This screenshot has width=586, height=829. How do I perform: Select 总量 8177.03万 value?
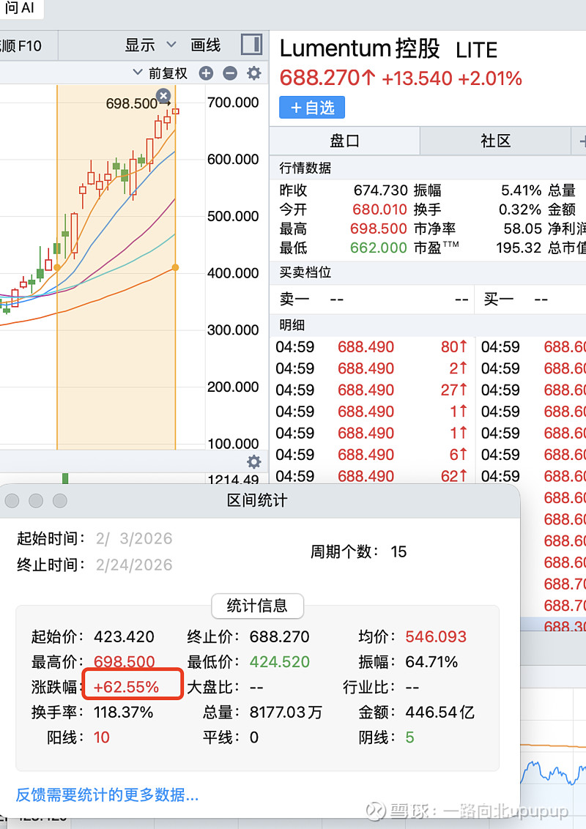[x=286, y=712]
